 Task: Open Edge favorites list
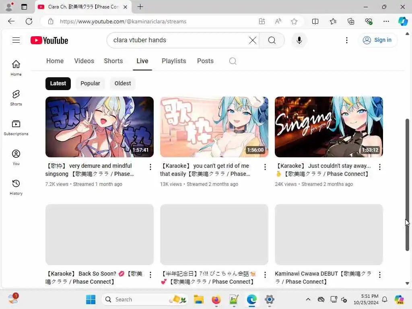333,21
